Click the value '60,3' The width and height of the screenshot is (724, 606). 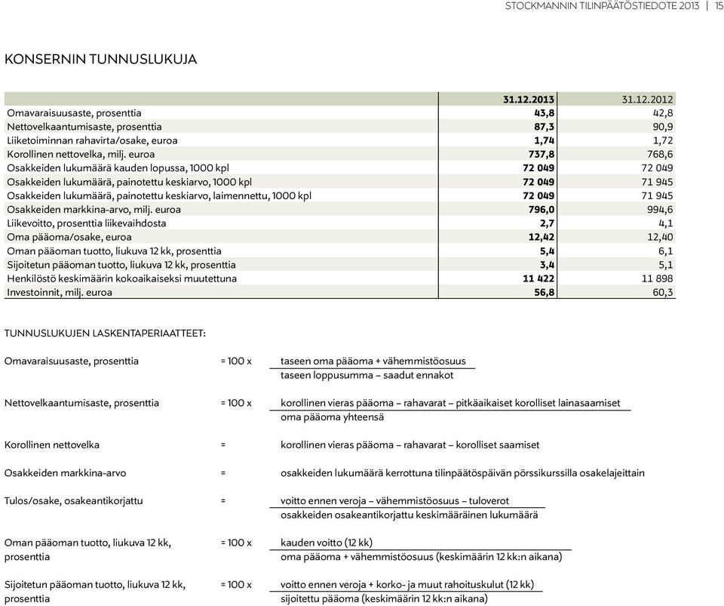point(663,293)
